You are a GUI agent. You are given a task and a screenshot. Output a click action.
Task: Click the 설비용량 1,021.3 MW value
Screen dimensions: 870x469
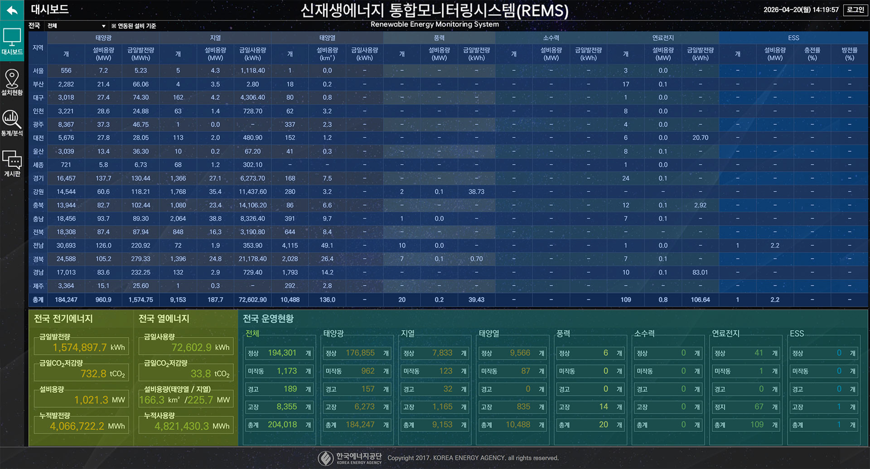pos(82,400)
